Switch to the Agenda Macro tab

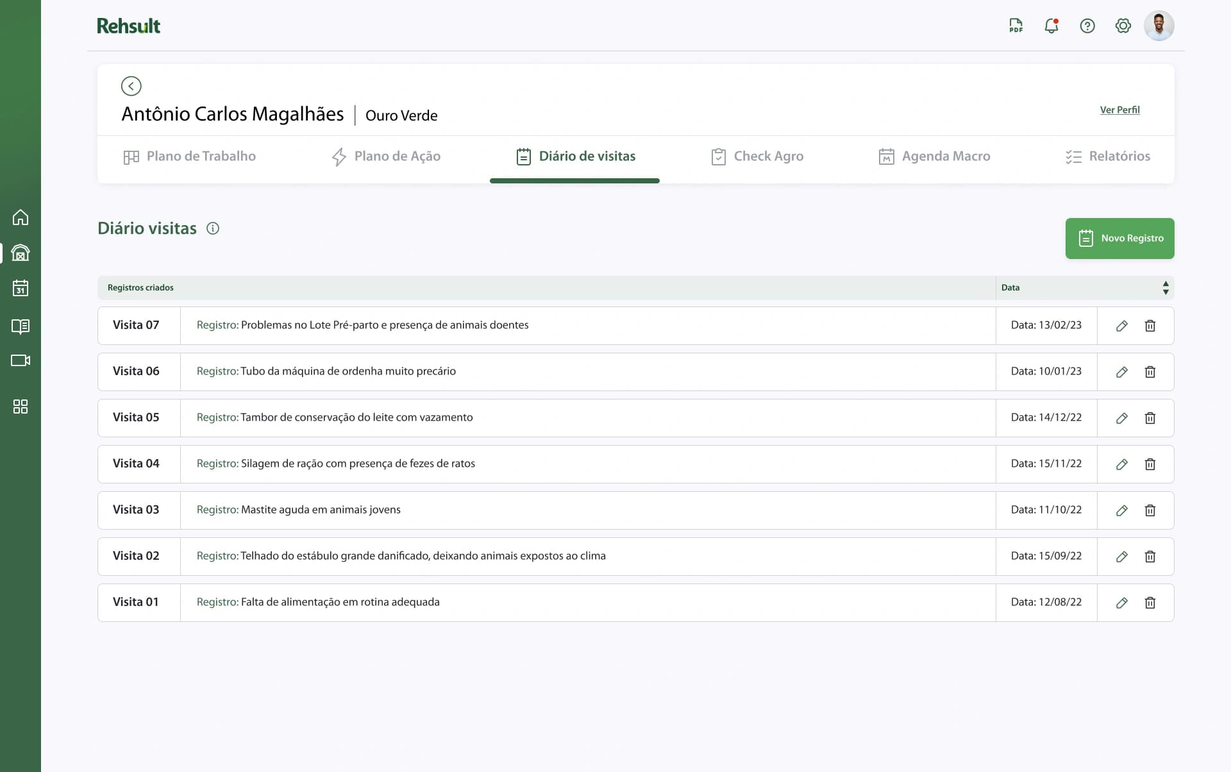point(934,156)
